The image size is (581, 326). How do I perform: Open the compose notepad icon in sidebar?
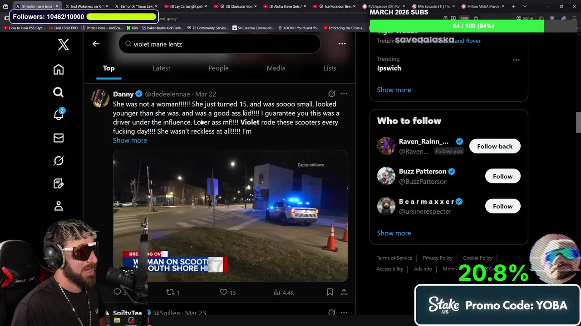pos(59,183)
